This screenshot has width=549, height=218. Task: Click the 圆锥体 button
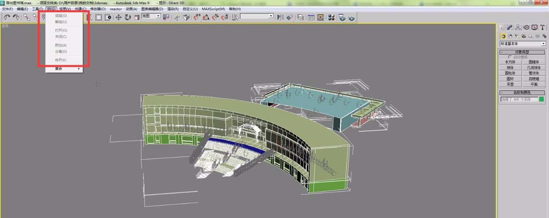click(534, 62)
